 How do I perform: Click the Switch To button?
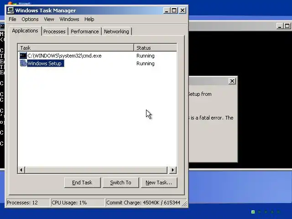[x=120, y=182]
